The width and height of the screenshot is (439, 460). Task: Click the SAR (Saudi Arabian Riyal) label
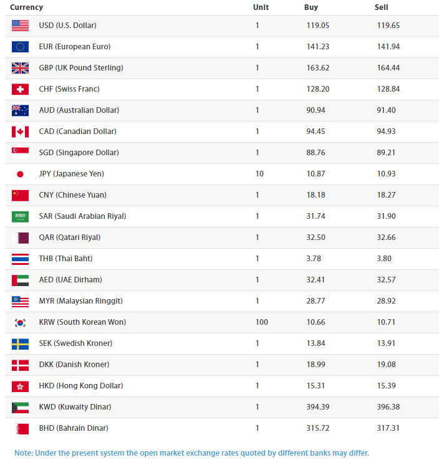point(82,216)
